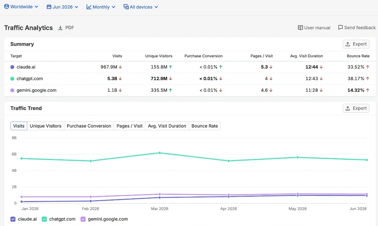Click the 12:43 visit duration value
The height and width of the screenshot is (226, 378).
312,79
